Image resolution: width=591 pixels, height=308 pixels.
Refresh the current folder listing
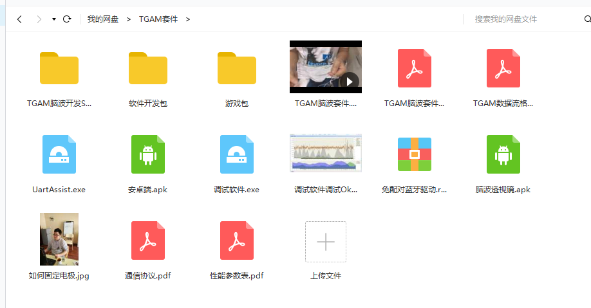[x=67, y=19]
